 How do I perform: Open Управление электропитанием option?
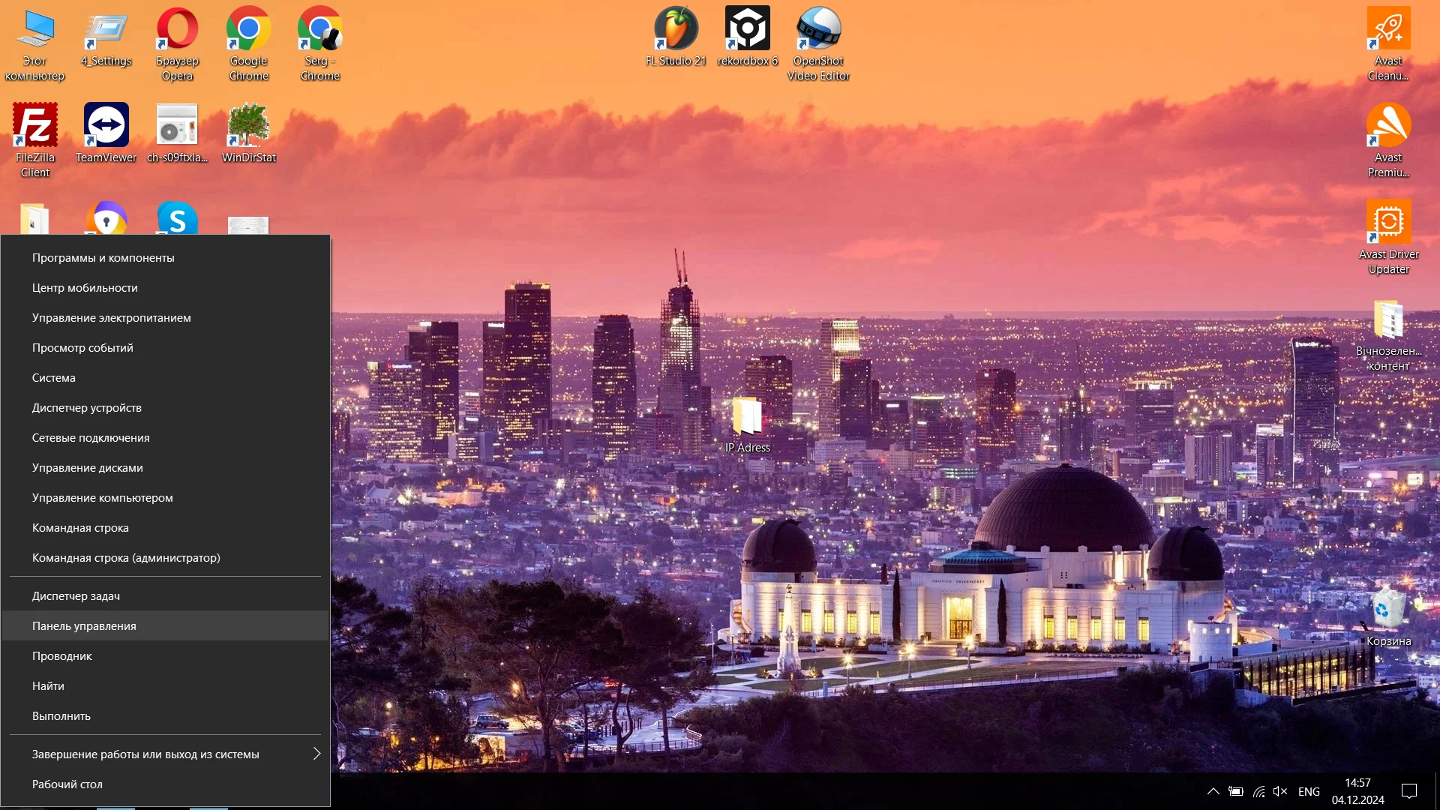click(x=111, y=316)
